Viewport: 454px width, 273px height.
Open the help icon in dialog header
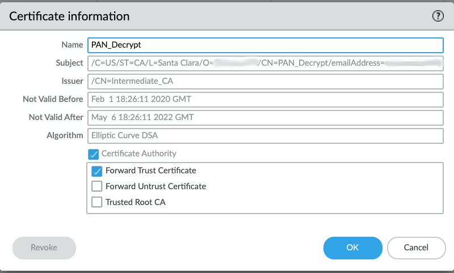pyautogui.click(x=438, y=16)
